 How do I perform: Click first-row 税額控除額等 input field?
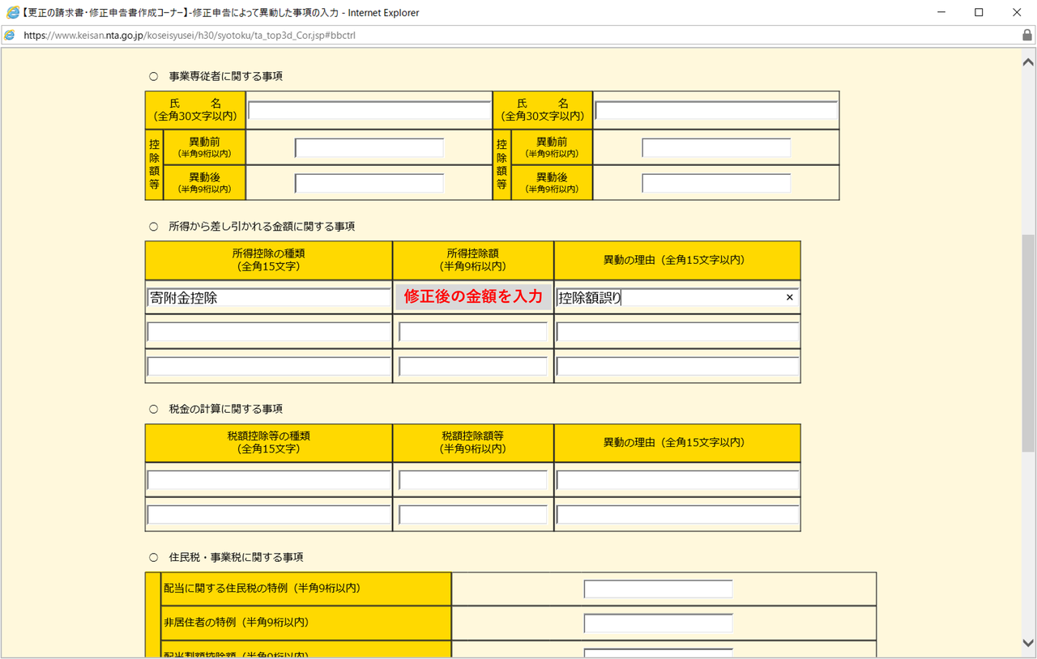pos(473,480)
